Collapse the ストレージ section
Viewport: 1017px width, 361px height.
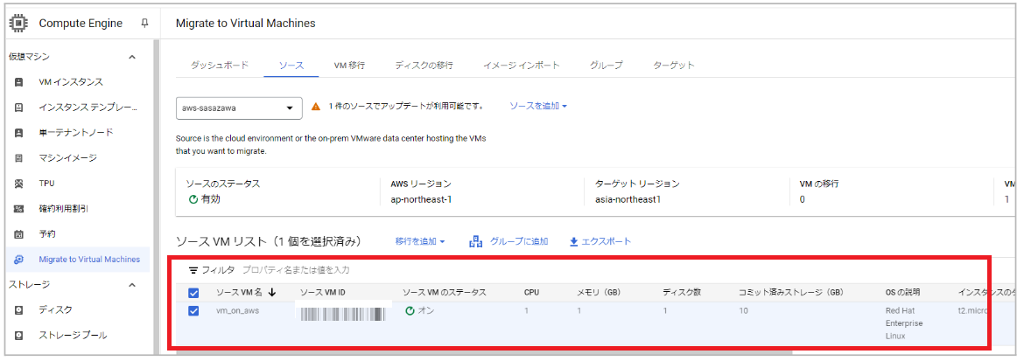click(131, 285)
